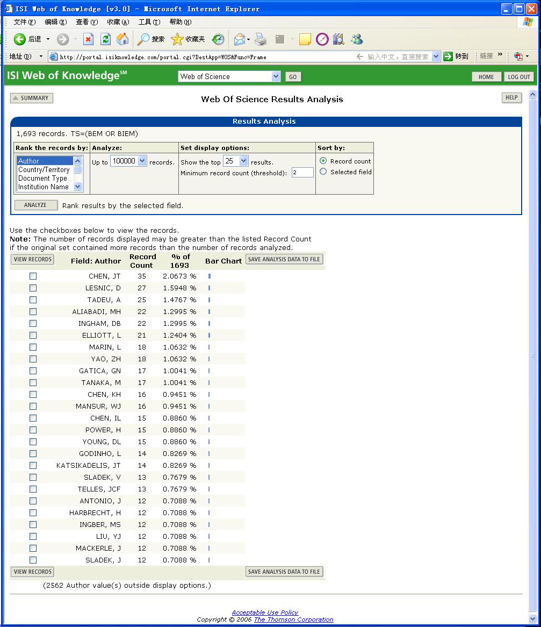Open the 编辑(E) menu
The width and height of the screenshot is (541, 627).
coord(55,22)
